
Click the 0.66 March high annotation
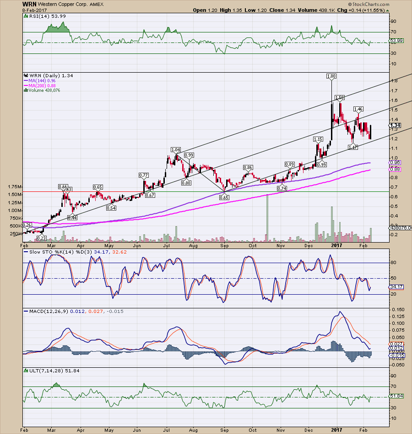[x=63, y=187]
